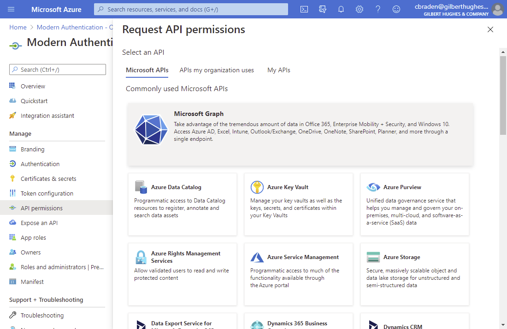507x329 pixels.
Task: Switch to Microsoft APIs tab
Action: [147, 70]
